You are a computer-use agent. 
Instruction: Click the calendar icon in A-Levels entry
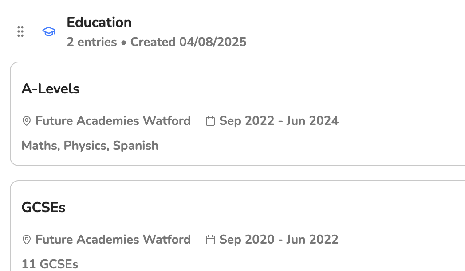210,121
